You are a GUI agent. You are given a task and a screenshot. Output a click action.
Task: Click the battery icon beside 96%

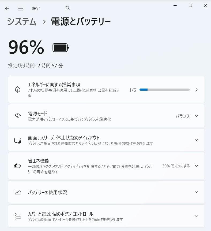(x=60, y=47)
